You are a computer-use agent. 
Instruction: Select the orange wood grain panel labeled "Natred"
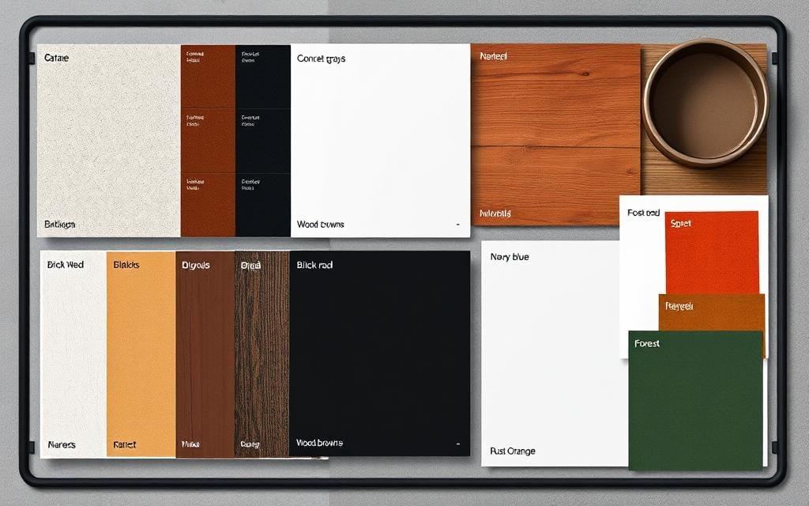click(553, 134)
